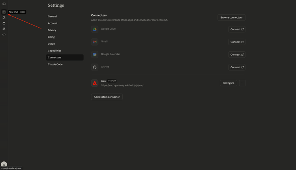Open General settings section
The image size is (296, 170).
[52, 17]
